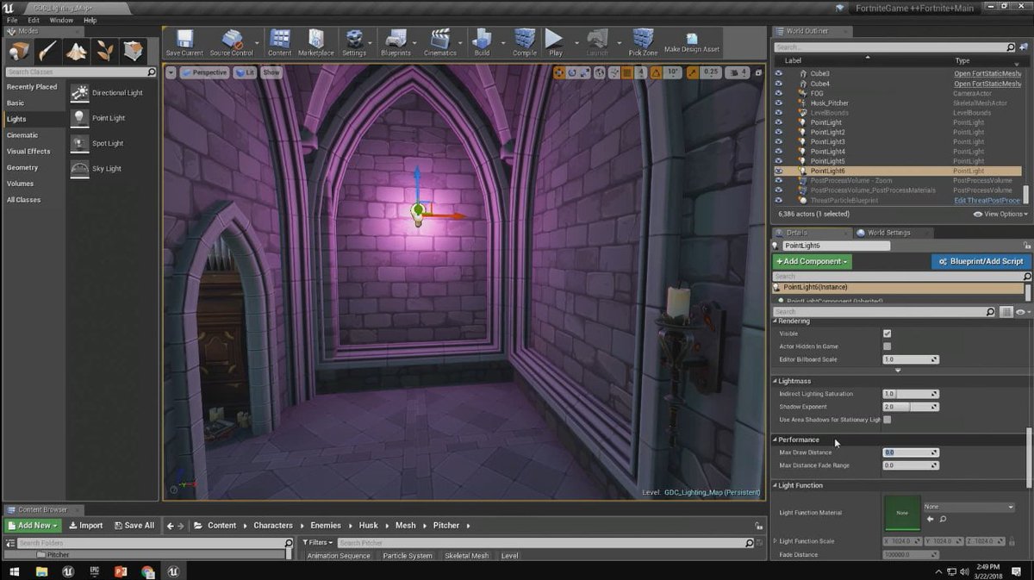
Task: Open the File menu
Action: [x=12, y=20]
